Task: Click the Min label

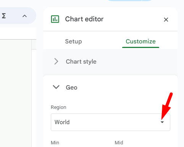Action: [55, 143]
